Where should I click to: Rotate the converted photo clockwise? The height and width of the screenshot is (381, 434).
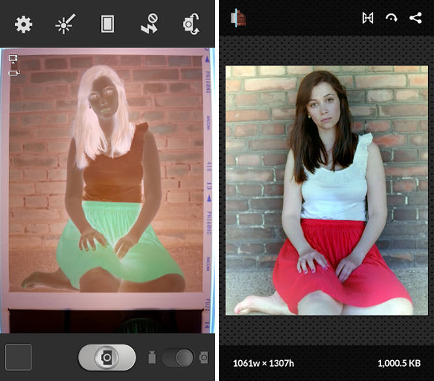(391, 18)
